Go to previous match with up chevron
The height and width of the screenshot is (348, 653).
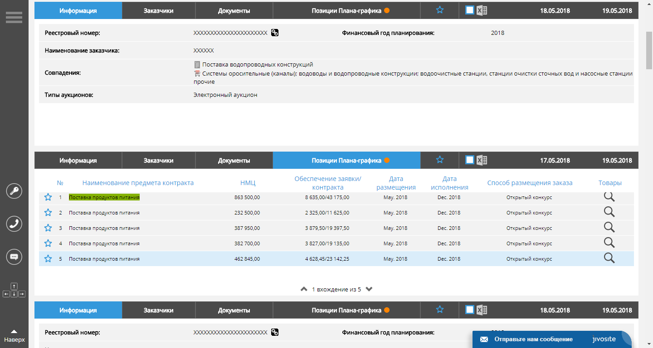coord(304,289)
